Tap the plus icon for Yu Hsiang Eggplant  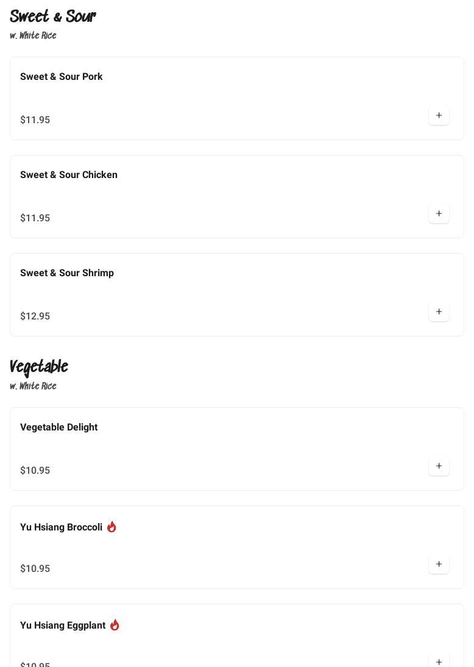439,661
